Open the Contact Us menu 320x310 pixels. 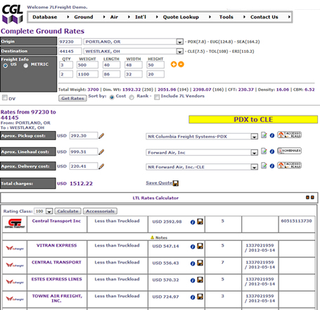(x=264, y=17)
